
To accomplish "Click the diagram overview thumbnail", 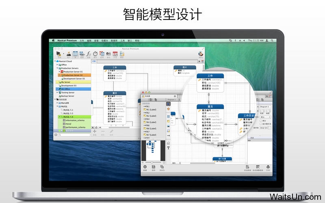I will tap(154, 151).
